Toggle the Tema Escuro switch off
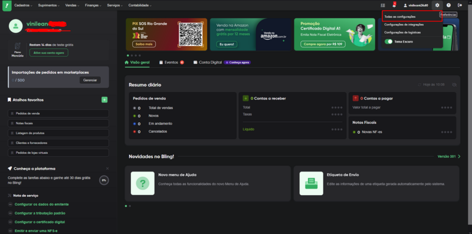Screen dimensions: 472x234 (388, 41)
